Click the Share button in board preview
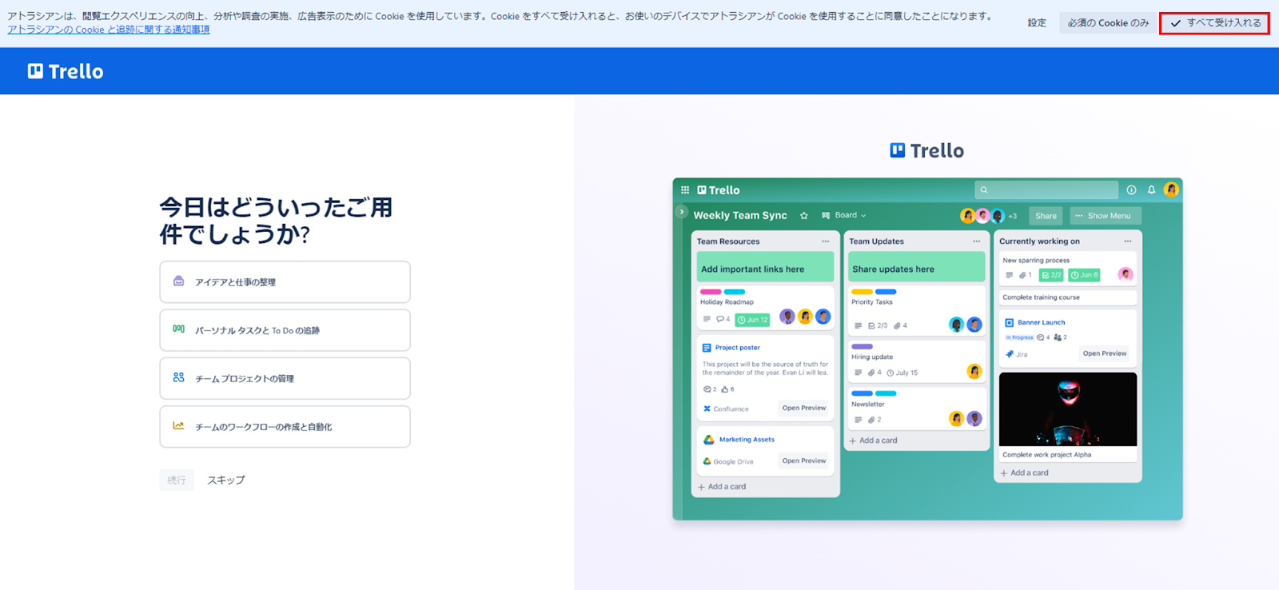1279x590 pixels. [x=1046, y=216]
